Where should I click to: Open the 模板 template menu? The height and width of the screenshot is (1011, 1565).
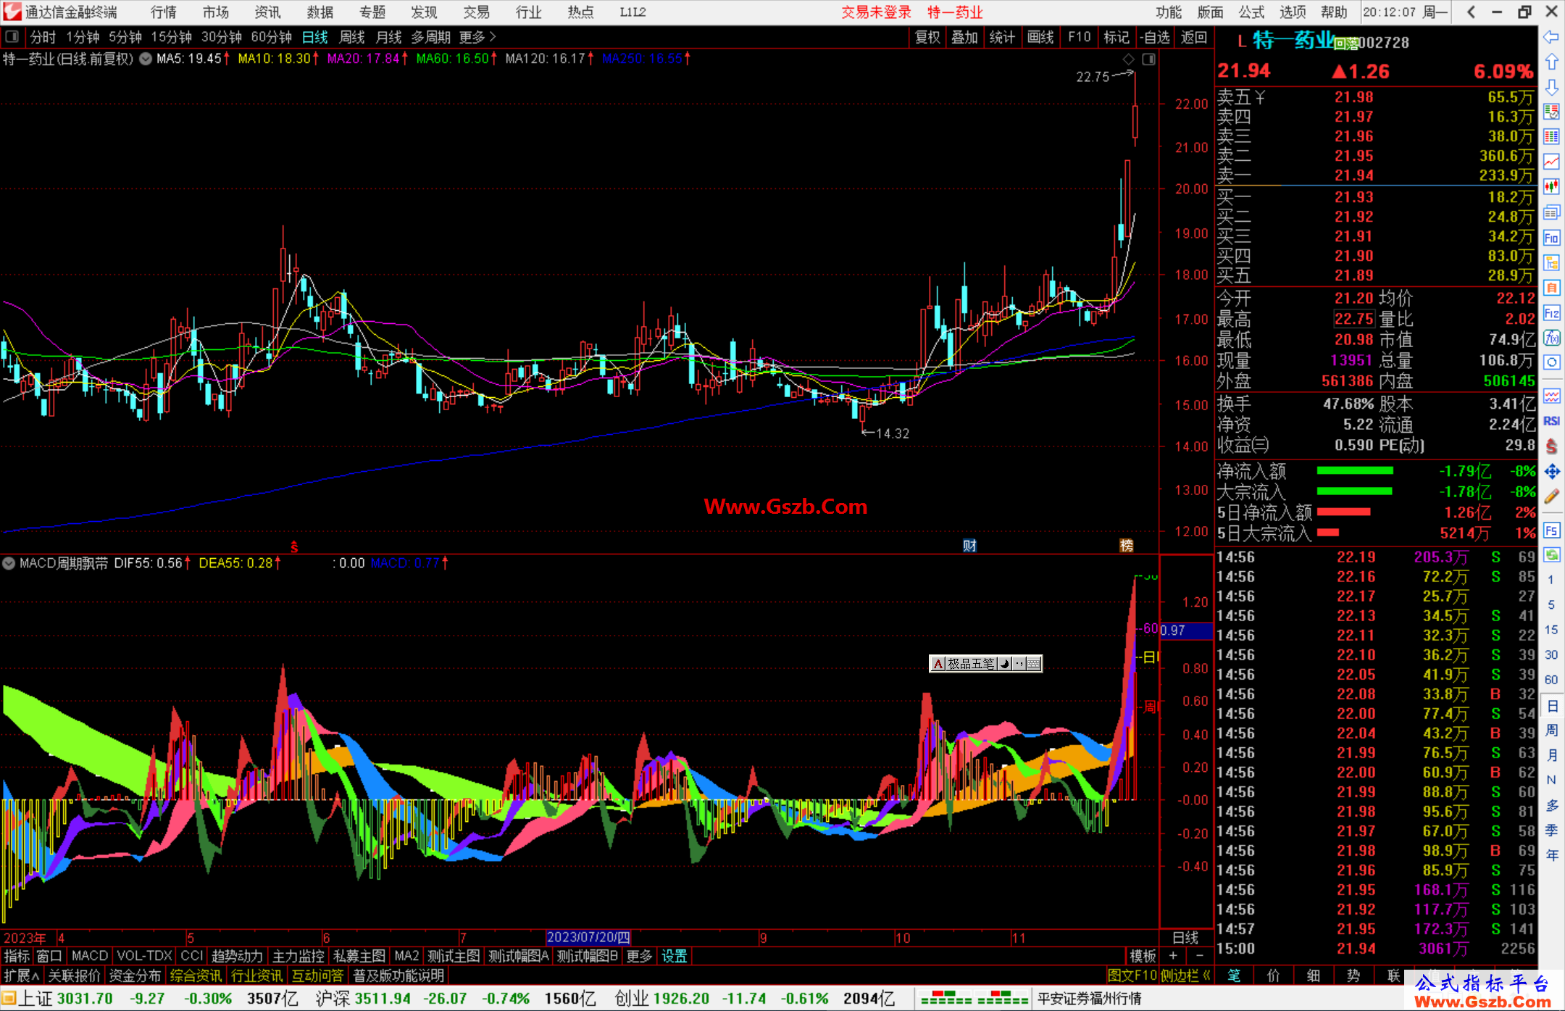point(1143,956)
